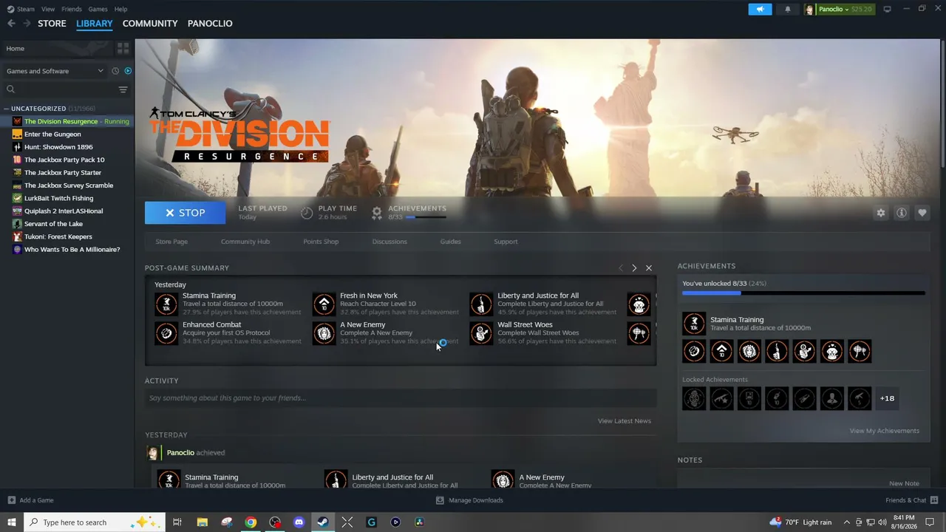Open the library grid collections view icon
Screen dimensions: 946x532
coord(123,48)
